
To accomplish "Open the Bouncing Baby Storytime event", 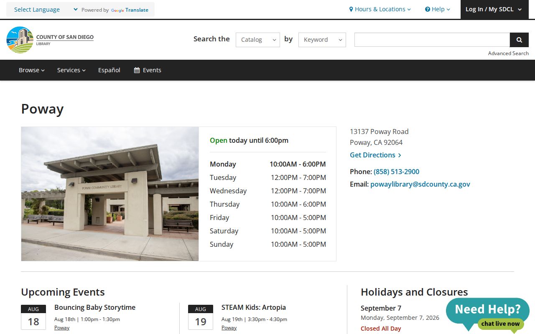I will coord(95,307).
